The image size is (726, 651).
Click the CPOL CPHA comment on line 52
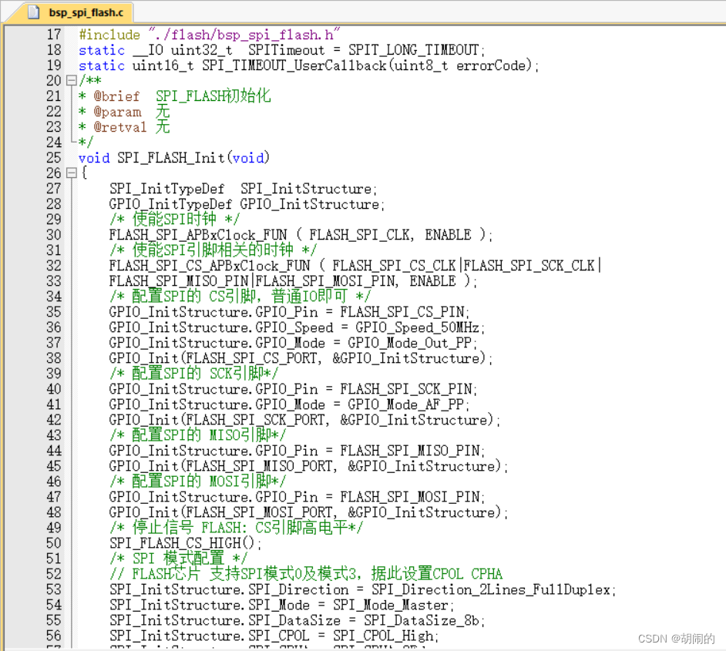coord(306,574)
